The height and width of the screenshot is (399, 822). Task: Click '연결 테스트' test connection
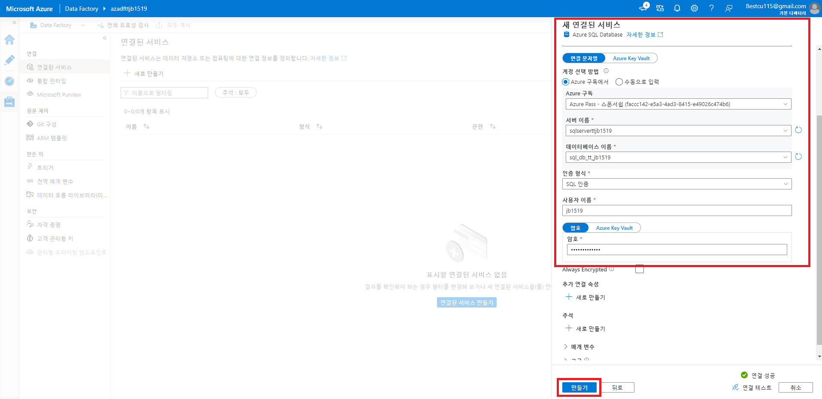click(x=757, y=387)
